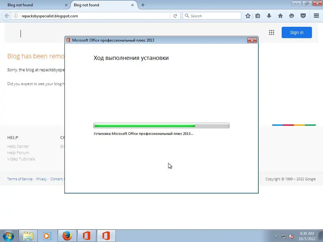
Task: Click the Office installation progress bar
Action: pyautogui.click(x=161, y=125)
